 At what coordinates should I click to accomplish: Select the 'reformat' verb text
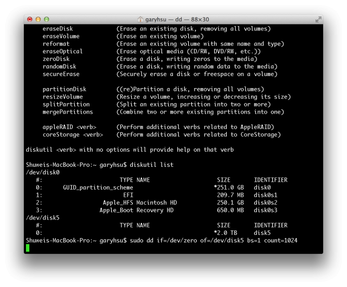point(56,43)
